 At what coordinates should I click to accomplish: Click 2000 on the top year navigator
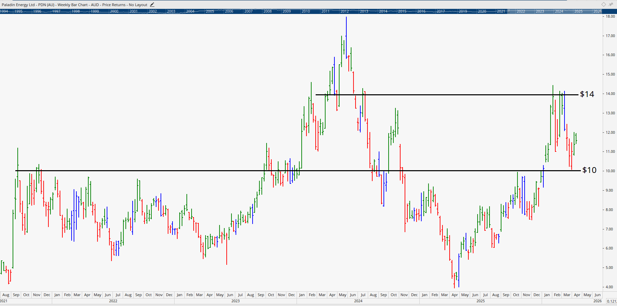click(x=114, y=11)
